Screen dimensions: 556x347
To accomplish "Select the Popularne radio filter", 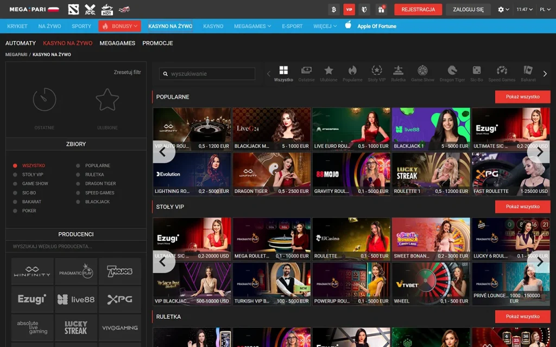I will [x=78, y=165].
